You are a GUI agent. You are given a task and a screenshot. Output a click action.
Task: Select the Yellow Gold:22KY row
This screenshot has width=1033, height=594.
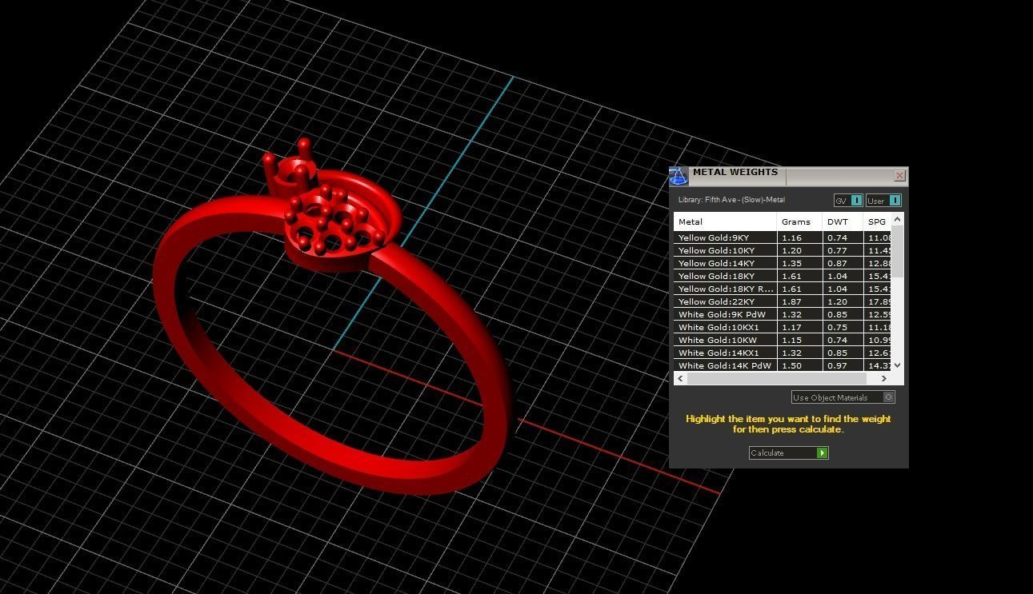pos(783,302)
